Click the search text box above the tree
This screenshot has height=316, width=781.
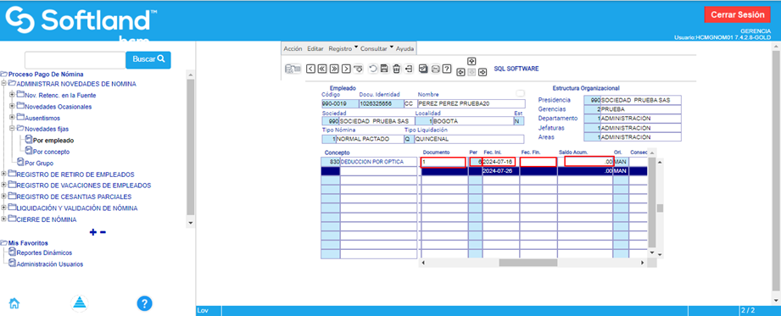click(x=75, y=59)
